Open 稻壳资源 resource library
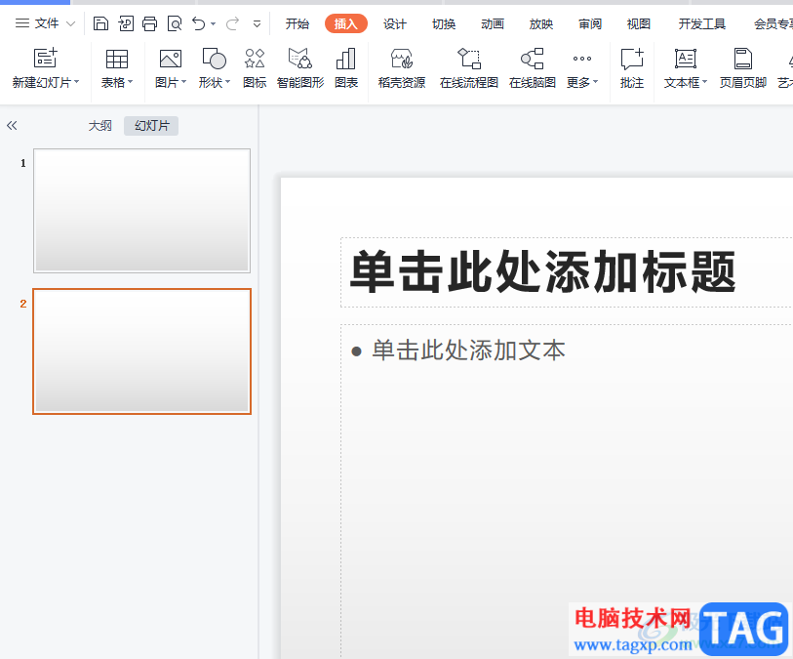 tap(402, 68)
